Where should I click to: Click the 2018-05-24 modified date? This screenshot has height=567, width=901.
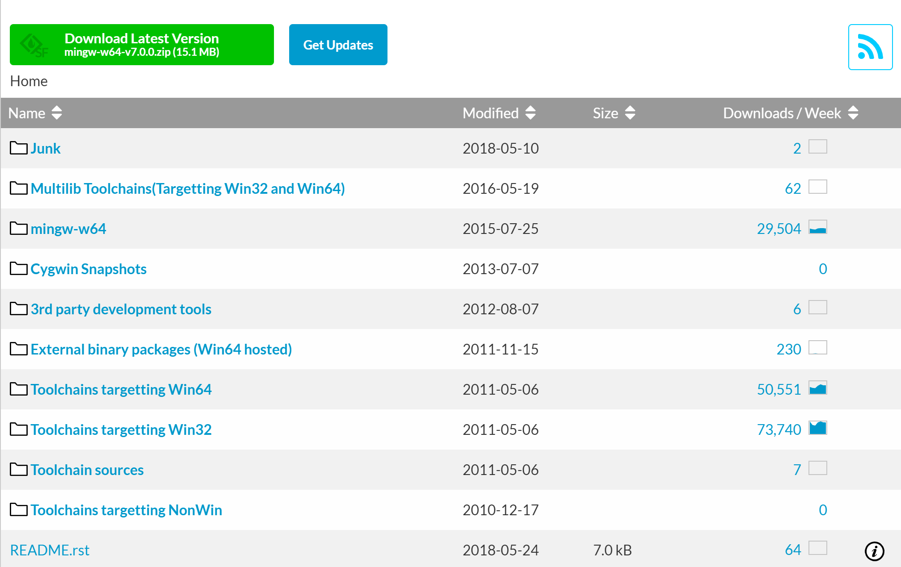[501, 550]
